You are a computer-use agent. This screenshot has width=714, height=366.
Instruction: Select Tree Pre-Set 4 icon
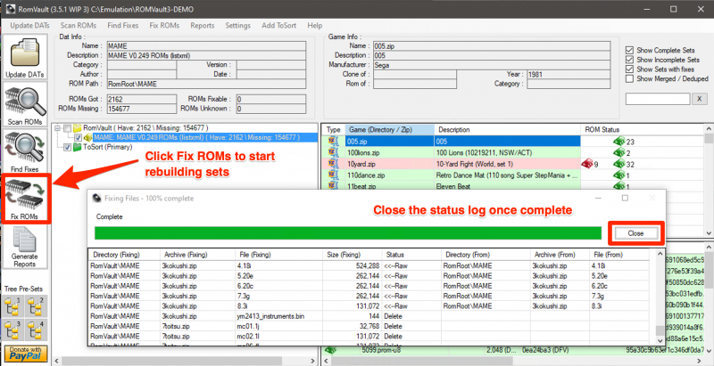(35, 328)
